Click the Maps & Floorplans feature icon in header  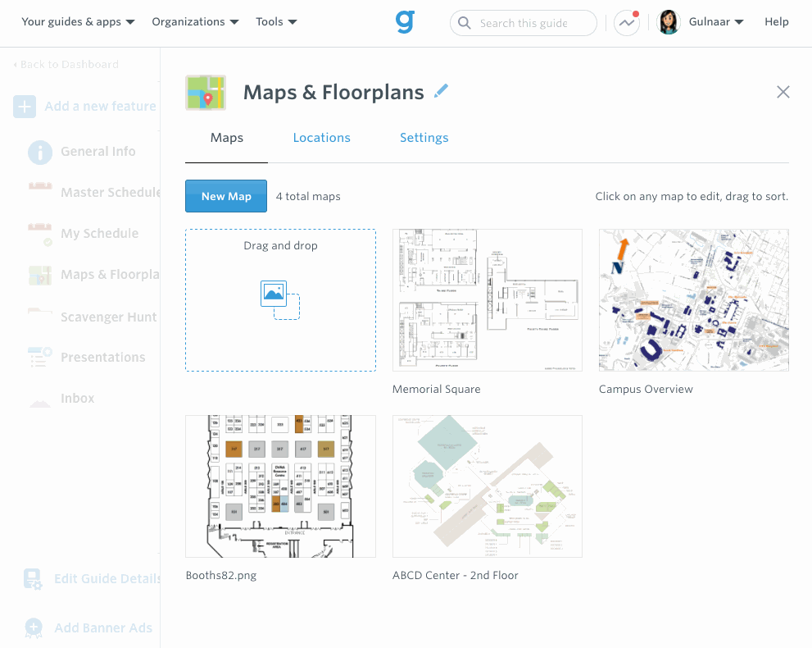(x=206, y=93)
